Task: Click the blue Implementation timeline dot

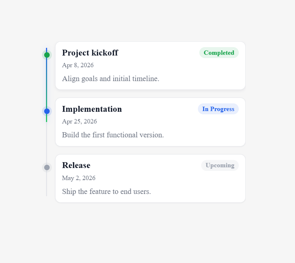Action: coord(47,111)
